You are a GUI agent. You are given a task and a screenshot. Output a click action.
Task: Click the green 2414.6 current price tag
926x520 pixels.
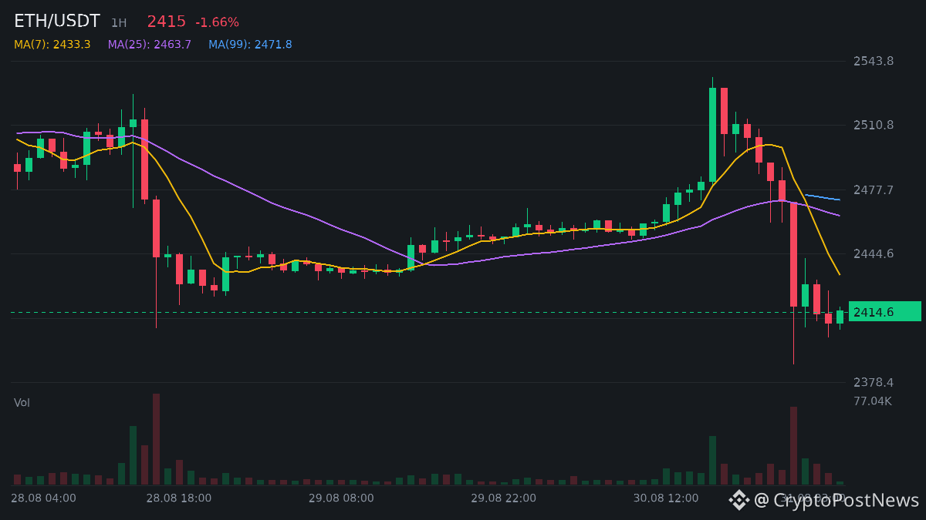pyautogui.click(x=885, y=312)
